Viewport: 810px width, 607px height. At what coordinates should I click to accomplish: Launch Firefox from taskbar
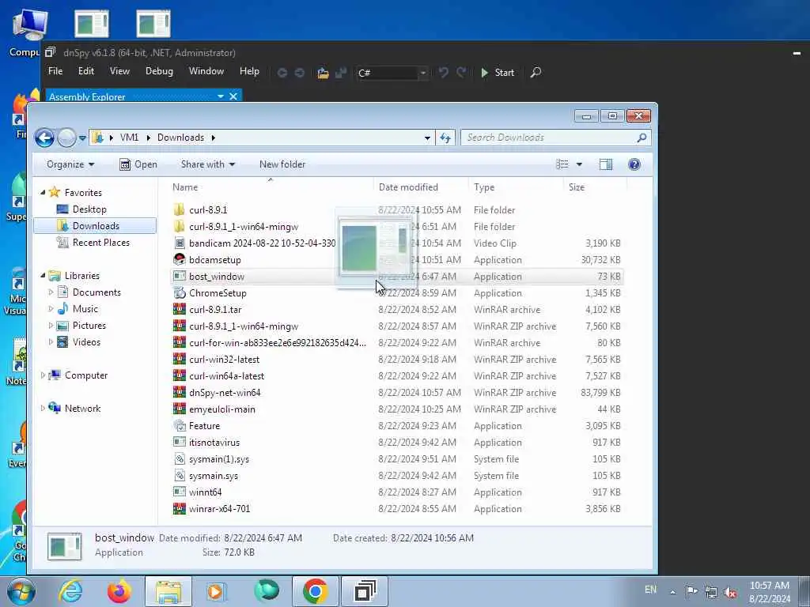click(119, 591)
